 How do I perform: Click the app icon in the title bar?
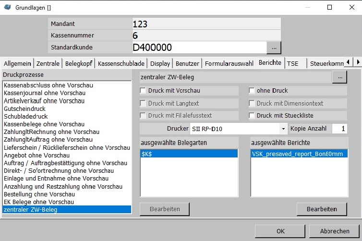pyautogui.click(x=7, y=7)
